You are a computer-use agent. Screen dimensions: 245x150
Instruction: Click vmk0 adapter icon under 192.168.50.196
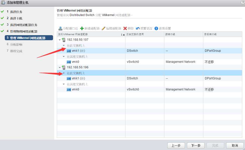[69, 90]
